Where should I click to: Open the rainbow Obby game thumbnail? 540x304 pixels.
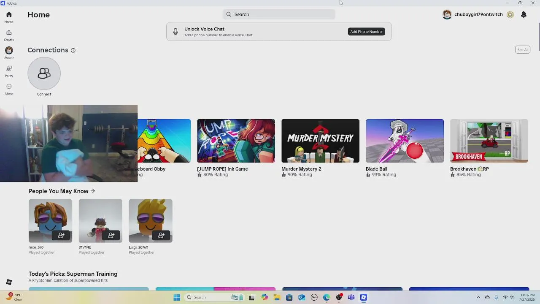(x=164, y=141)
